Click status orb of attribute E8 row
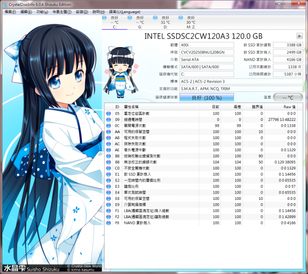308x274 pixels. point(108,199)
